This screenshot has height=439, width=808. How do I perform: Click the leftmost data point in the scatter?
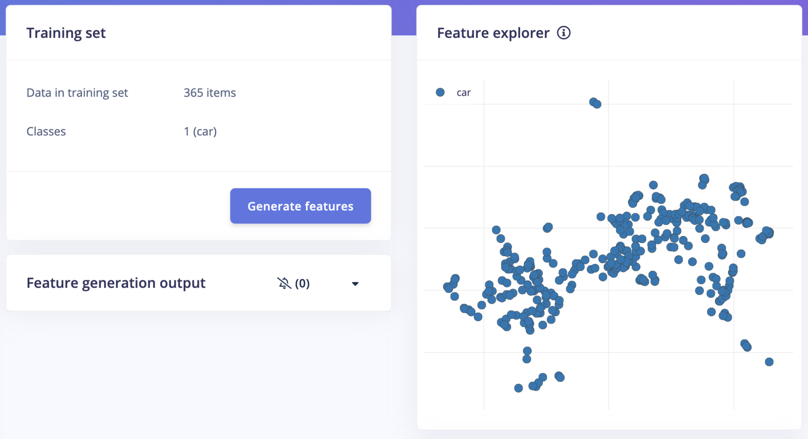coord(447,287)
